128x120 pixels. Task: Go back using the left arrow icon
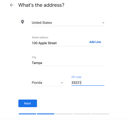pyautogui.click(x=12, y=5)
